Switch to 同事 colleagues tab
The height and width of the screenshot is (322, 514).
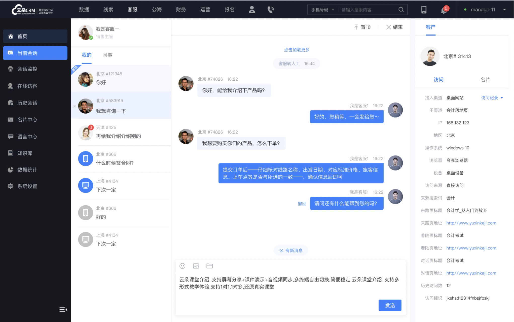[107, 55]
